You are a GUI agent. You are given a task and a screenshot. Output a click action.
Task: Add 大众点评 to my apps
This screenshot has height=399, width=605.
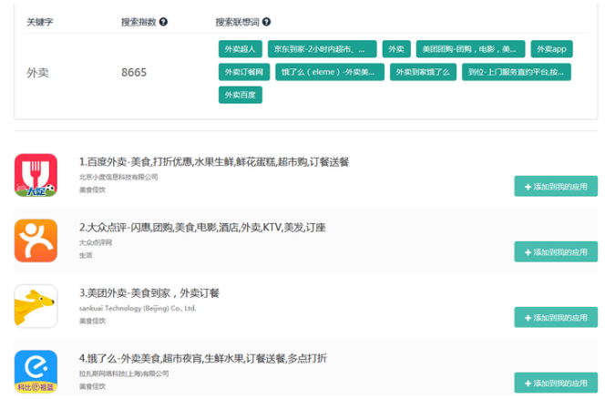(x=556, y=251)
